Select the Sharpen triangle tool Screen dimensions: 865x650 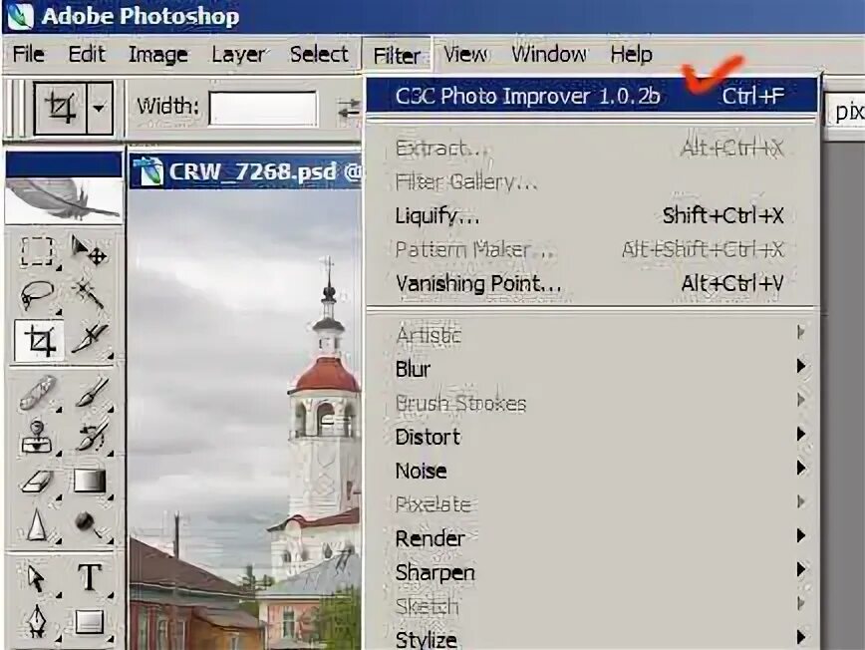[38, 524]
